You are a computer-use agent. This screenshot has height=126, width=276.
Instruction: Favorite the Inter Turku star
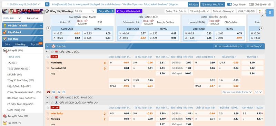pyautogui.click(x=48, y=113)
